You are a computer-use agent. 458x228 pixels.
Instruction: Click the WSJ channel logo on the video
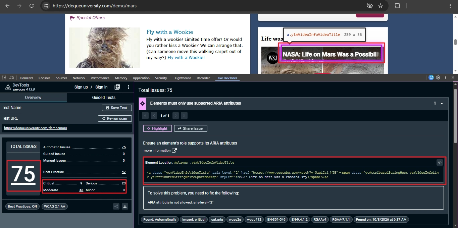tap(272, 57)
